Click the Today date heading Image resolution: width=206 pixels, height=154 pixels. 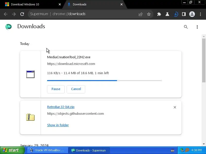click(25, 44)
